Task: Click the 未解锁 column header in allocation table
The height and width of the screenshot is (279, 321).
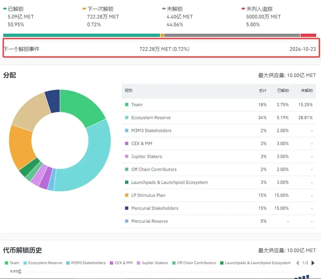Action: tap(307, 91)
